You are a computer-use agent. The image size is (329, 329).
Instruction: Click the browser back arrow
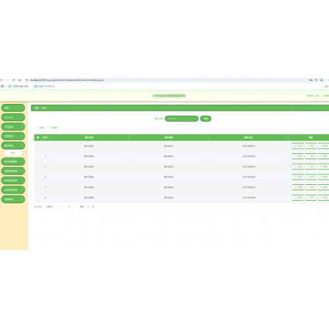2,80
